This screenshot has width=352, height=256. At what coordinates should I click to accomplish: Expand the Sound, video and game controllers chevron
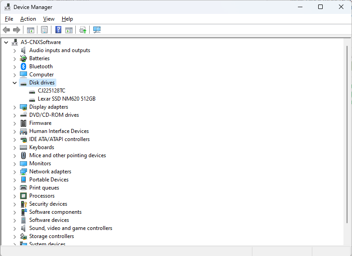[x=14, y=229]
